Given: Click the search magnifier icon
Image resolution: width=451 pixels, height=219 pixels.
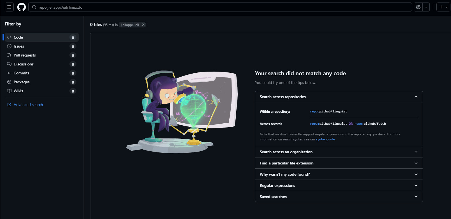Looking at the screenshot, I should pos(34,7).
